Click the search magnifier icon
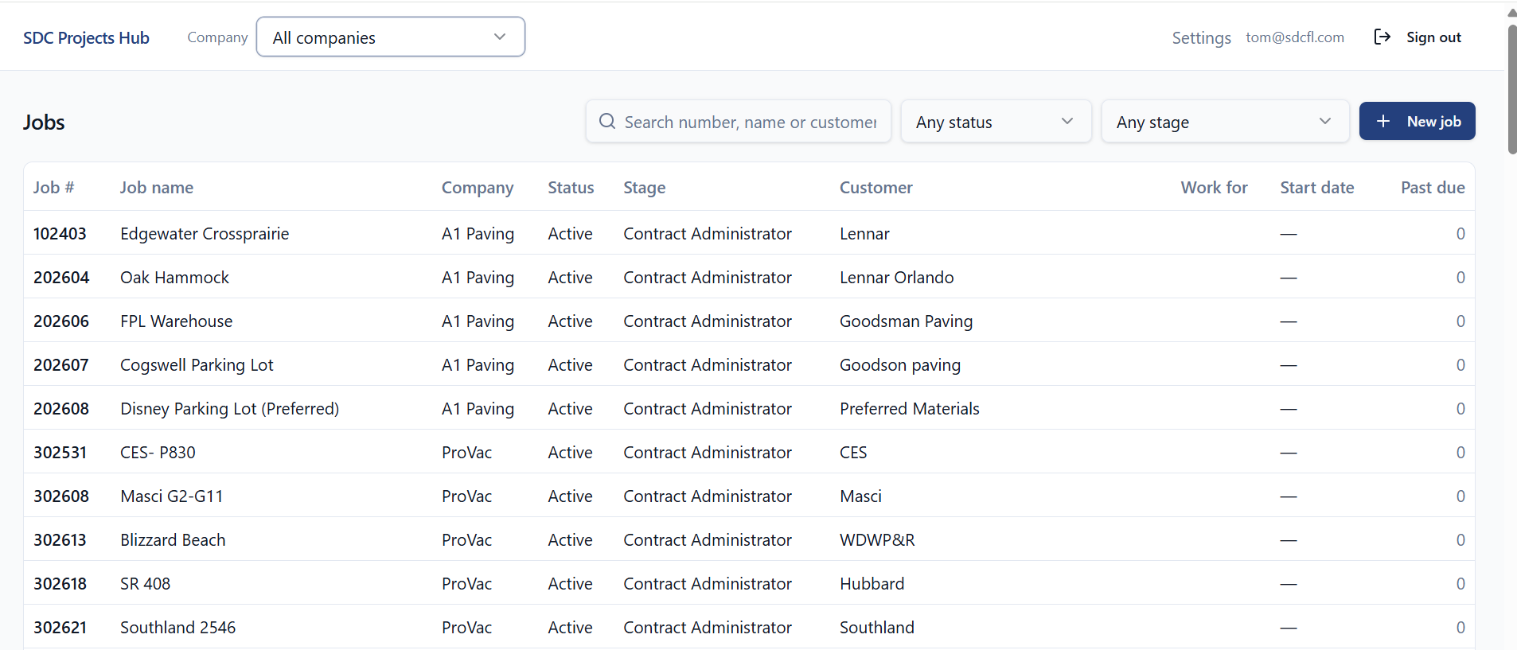 [607, 121]
